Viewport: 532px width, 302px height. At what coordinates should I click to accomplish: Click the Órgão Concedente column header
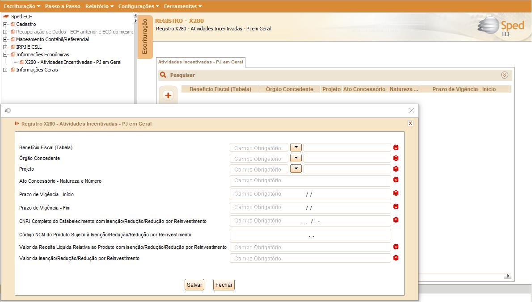tap(290, 89)
